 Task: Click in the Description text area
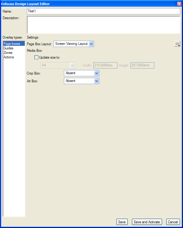point(104,25)
